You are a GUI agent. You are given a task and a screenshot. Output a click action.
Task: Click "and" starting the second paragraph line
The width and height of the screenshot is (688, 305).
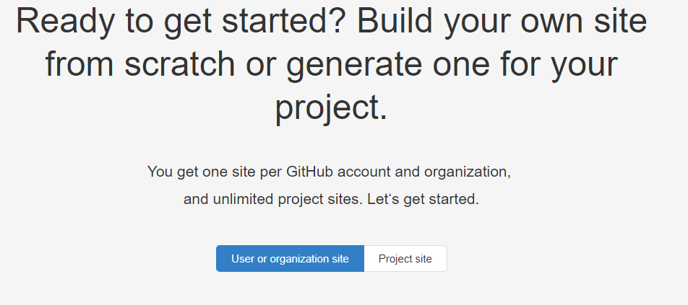pyautogui.click(x=195, y=200)
